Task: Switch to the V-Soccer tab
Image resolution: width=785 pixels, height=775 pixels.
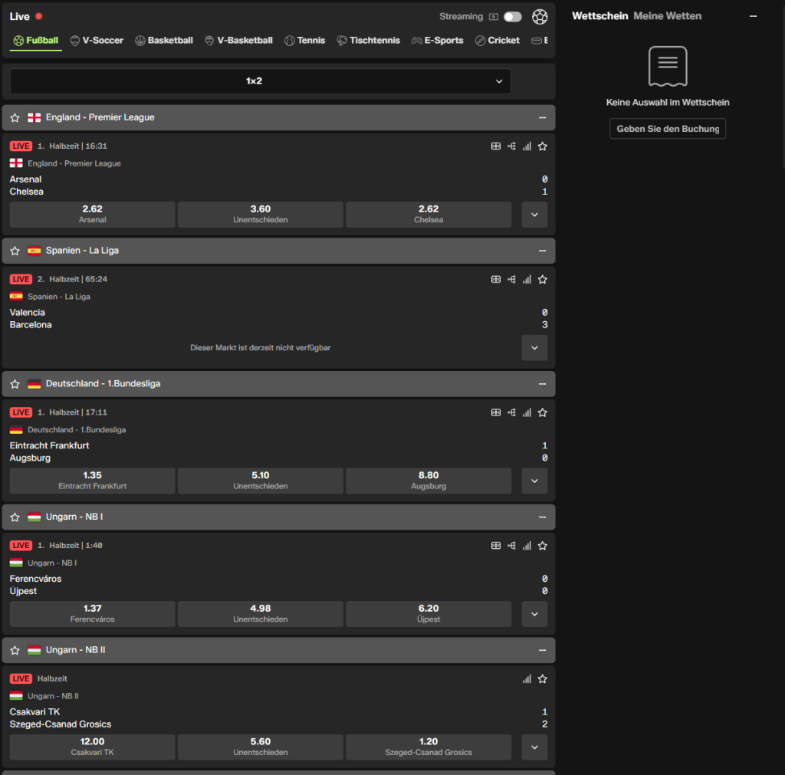Action: click(97, 41)
